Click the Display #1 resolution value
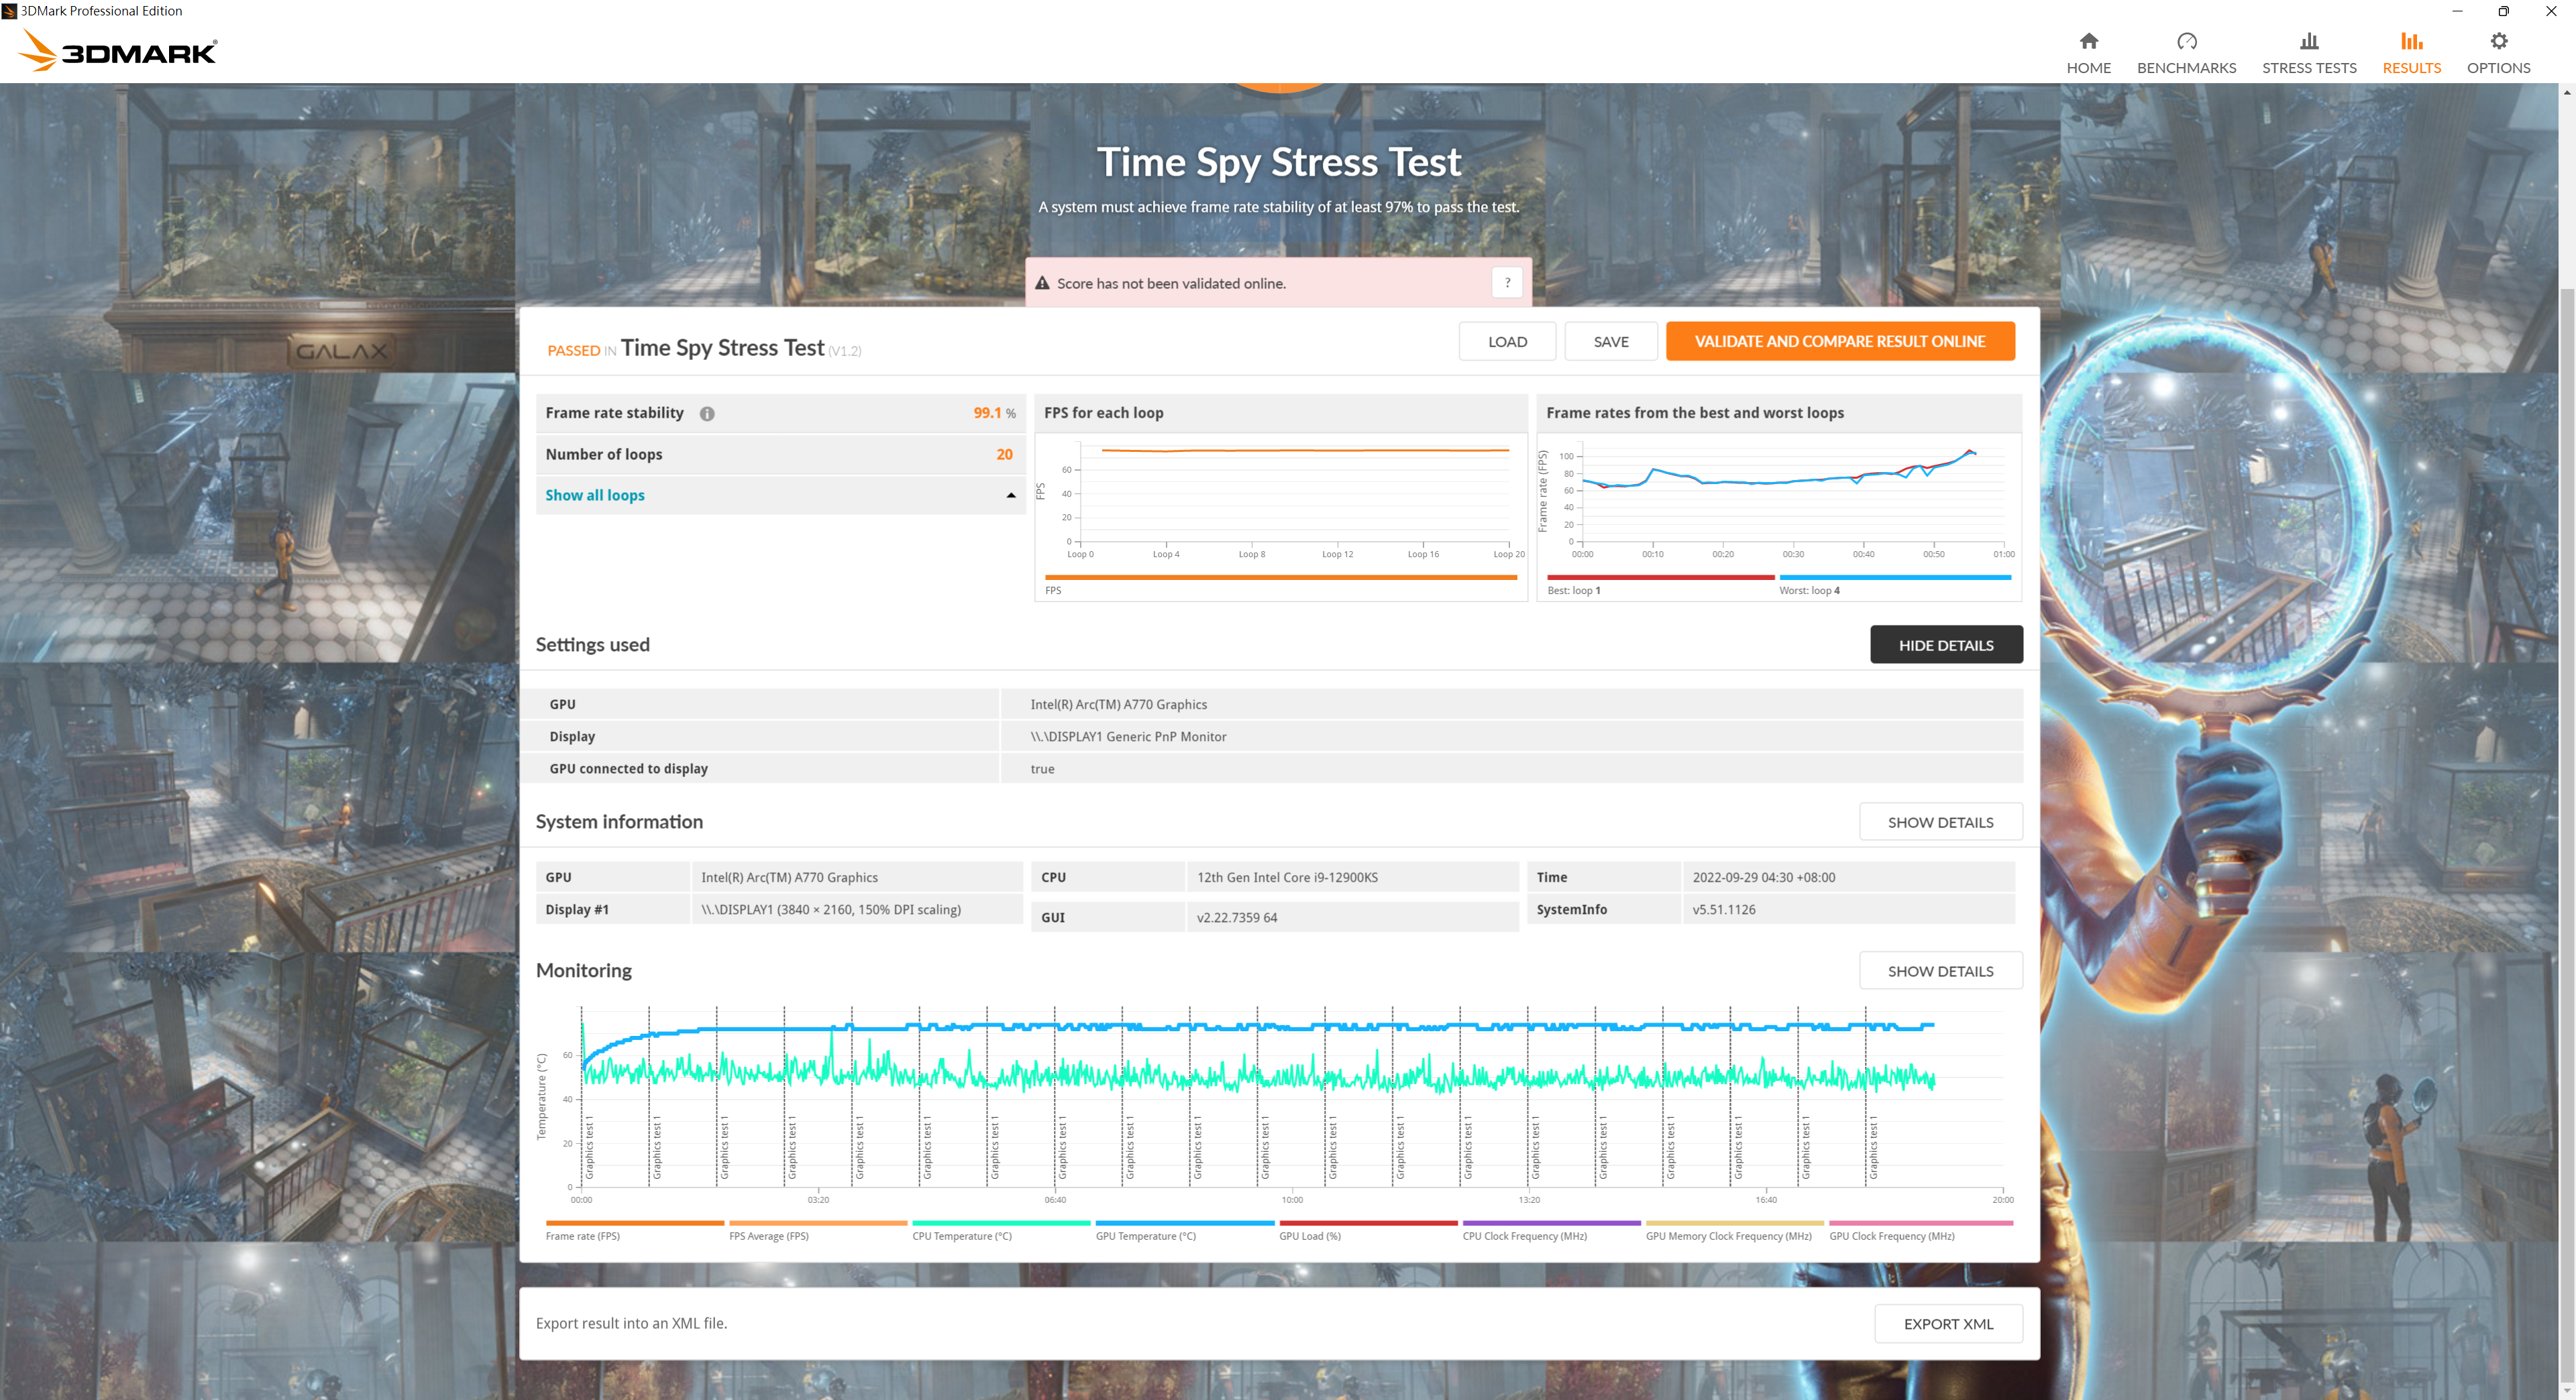Screen dimensions: 2576x1400 830,909
